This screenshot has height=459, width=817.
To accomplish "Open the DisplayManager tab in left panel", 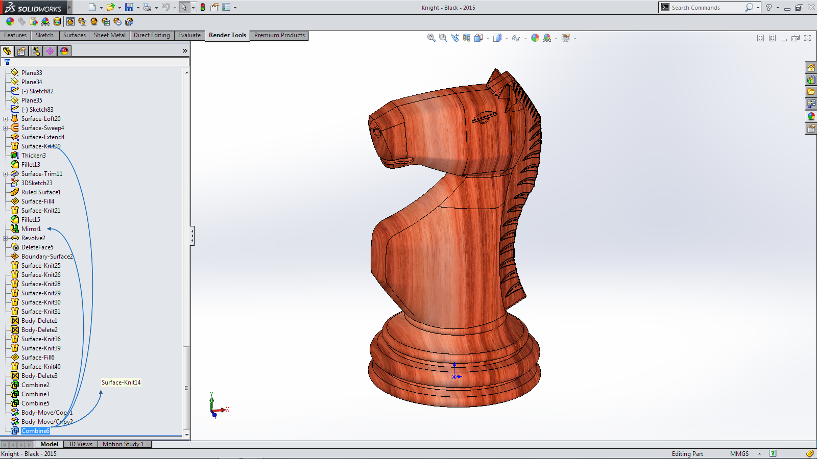I will pyautogui.click(x=64, y=51).
